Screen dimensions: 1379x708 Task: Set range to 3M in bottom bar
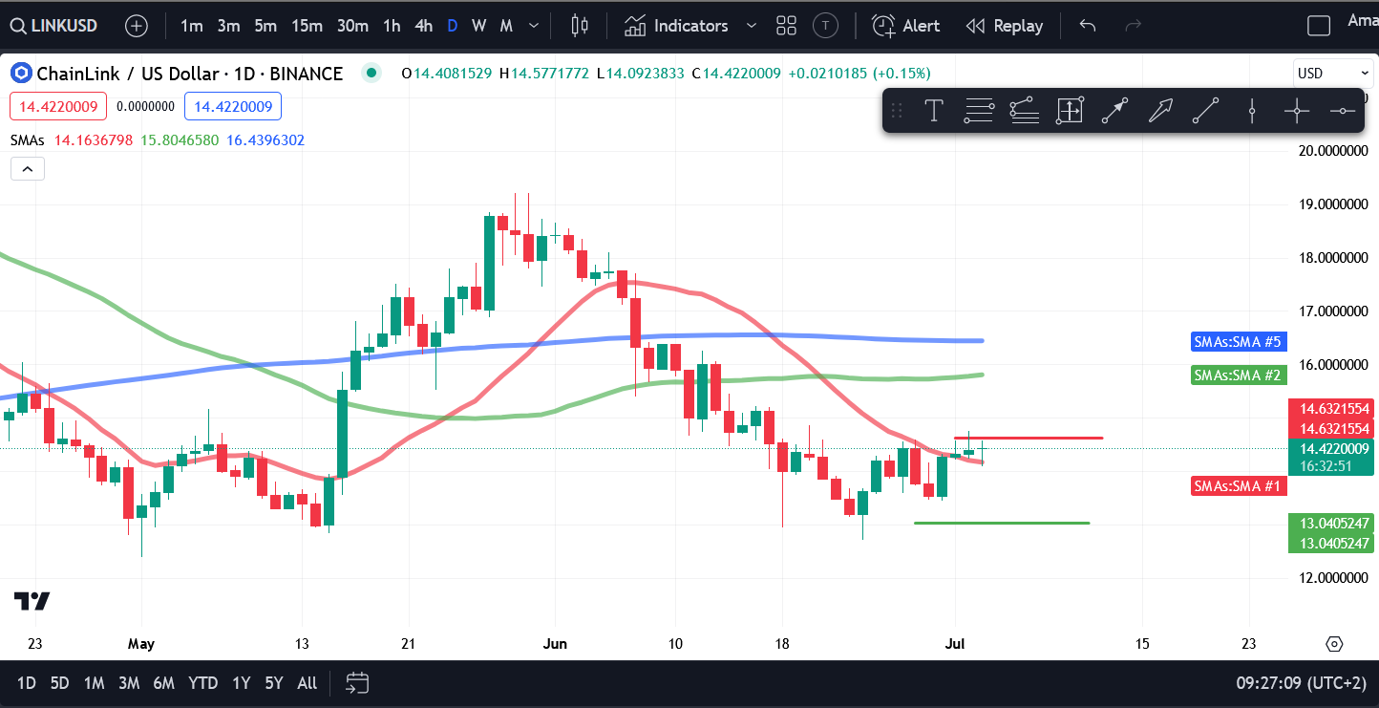pos(129,683)
